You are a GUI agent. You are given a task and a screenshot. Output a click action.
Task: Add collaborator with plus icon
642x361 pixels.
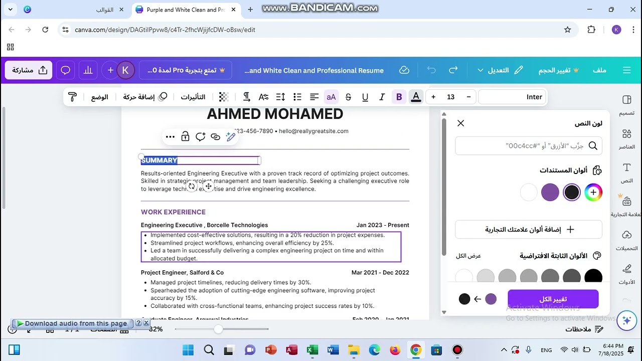[110, 70]
